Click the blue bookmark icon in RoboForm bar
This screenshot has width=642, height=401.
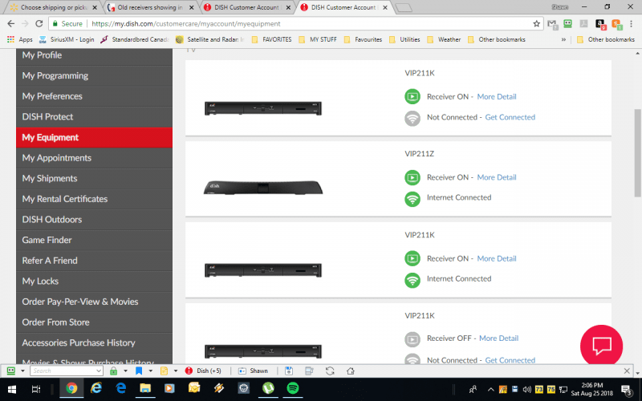139,371
